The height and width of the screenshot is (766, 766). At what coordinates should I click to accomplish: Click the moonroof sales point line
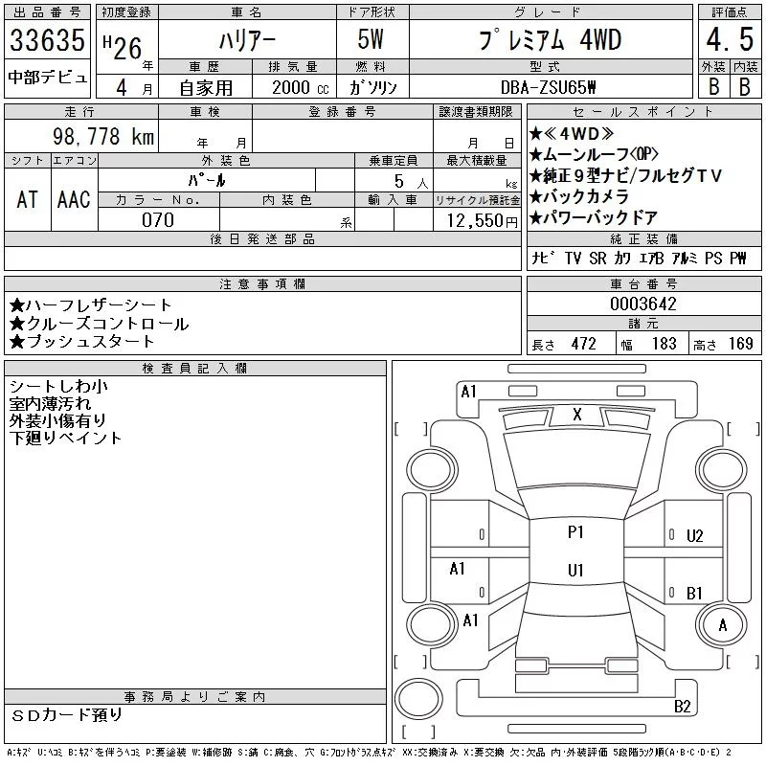click(x=594, y=154)
